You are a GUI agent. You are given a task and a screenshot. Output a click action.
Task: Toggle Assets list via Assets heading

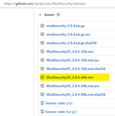[49, 15]
